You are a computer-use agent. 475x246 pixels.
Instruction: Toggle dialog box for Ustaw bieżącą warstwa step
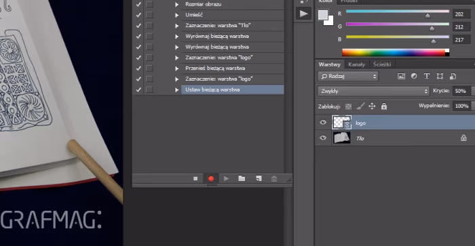(x=149, y=89)
